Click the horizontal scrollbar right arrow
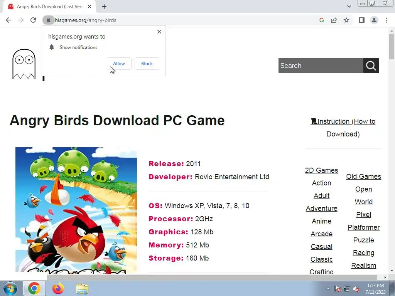Viewport: 395px width, 296px height. (385, 277)
